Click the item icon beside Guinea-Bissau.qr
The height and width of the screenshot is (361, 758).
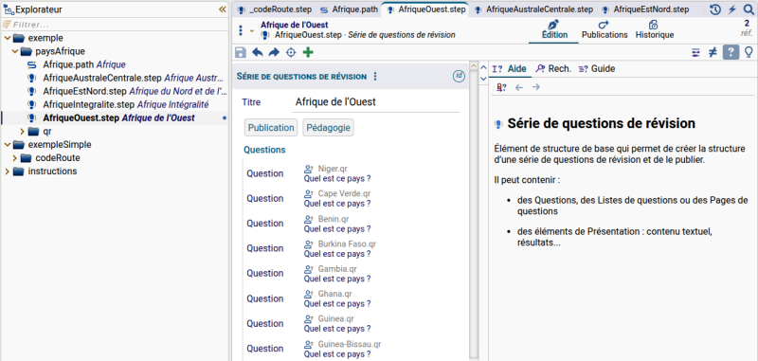309,344
